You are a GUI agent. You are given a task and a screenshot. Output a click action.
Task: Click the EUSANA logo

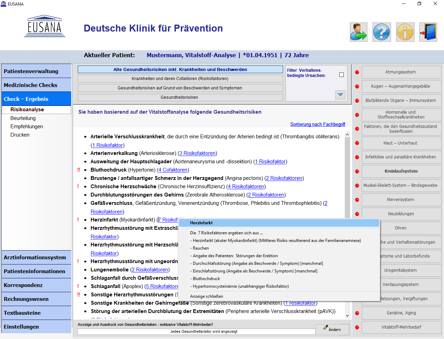[x=45, y=26]
